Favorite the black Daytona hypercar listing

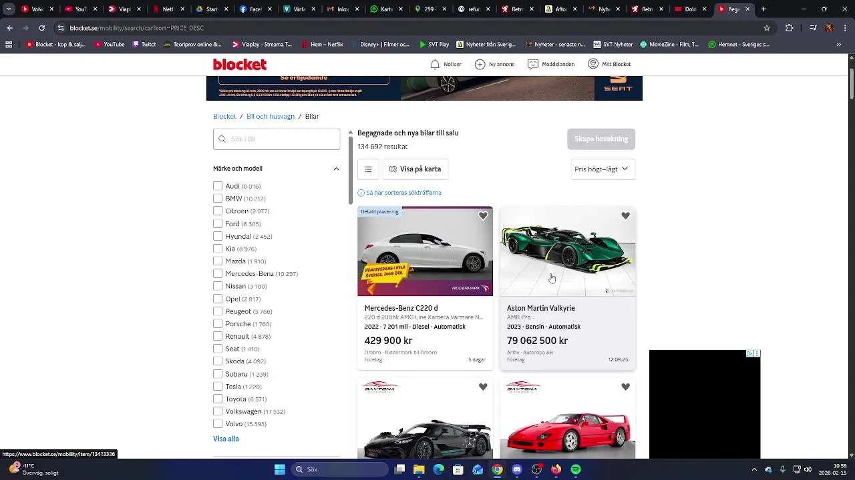click(x=483, y=387)
